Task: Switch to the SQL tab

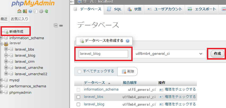Action: coord(114,9)
